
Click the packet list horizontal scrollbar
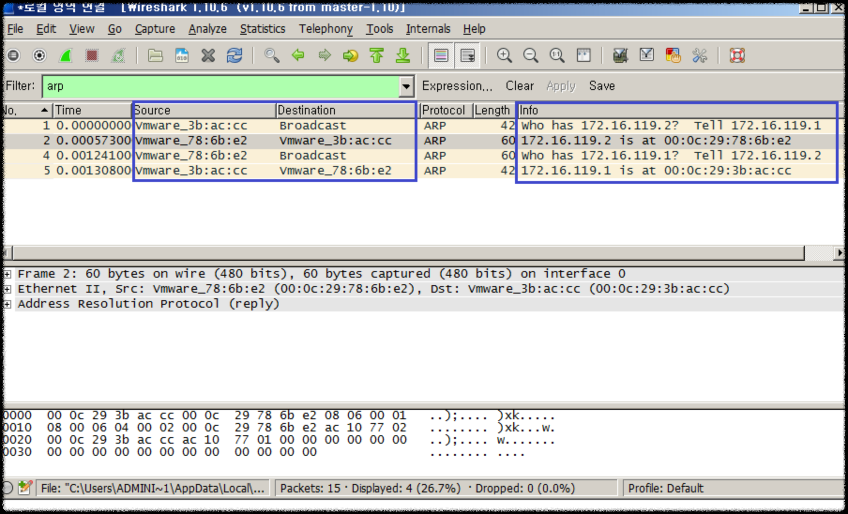tap(408, 253)
